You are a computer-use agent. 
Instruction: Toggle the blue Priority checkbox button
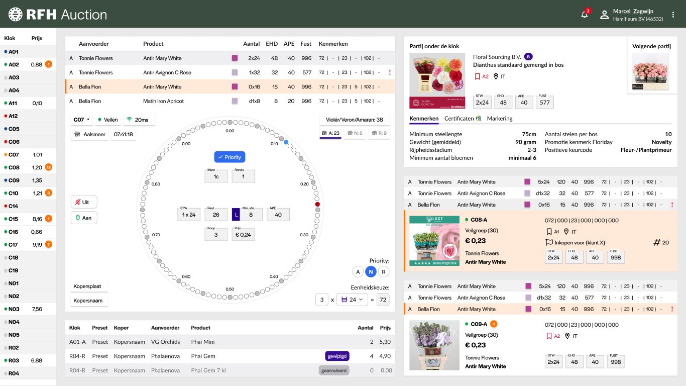tap(230, 157)
